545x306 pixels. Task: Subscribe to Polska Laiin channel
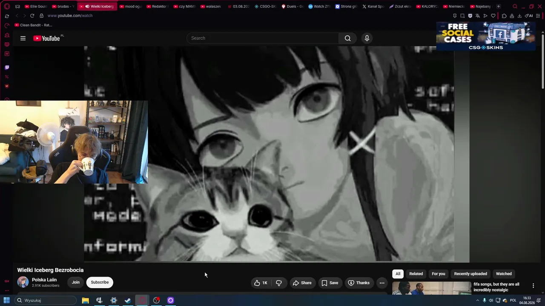[100, 282]
